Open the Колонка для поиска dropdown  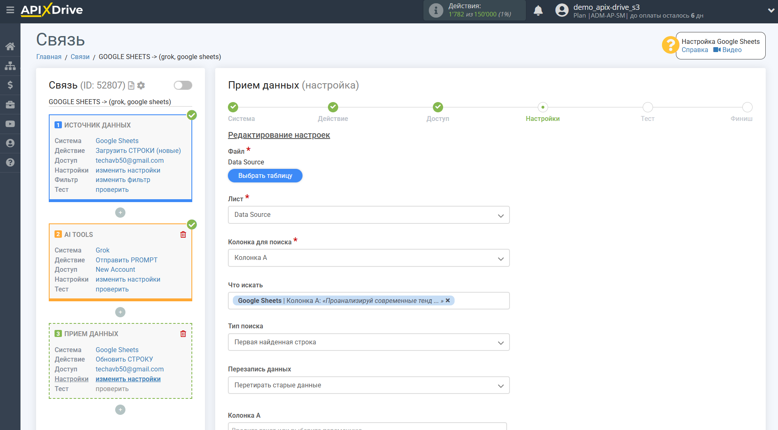click(369, 258)
